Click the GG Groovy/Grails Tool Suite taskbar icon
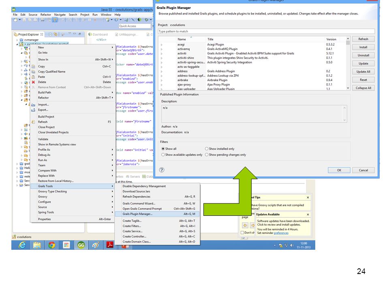Image resolution: width=389 pixels, height=291 pixels. point(81,245)
